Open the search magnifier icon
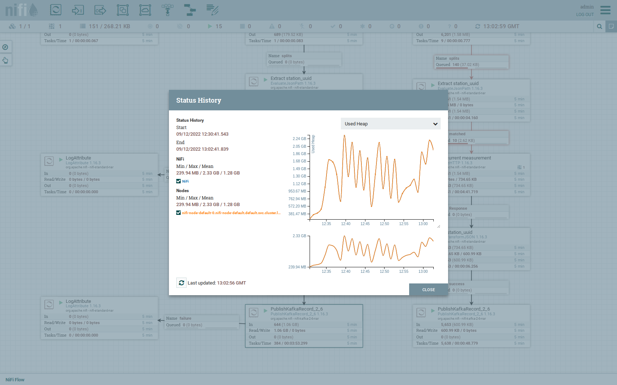Image resolution: width=617 pixels, height=385 pixels. [x=599, y=26]
